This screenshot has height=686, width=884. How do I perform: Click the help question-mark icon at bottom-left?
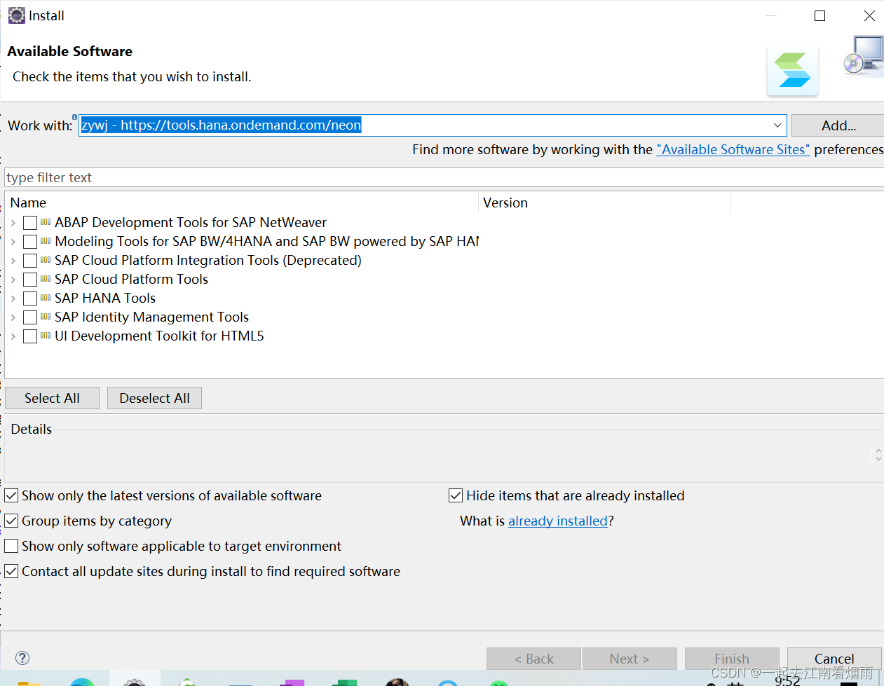22,658
